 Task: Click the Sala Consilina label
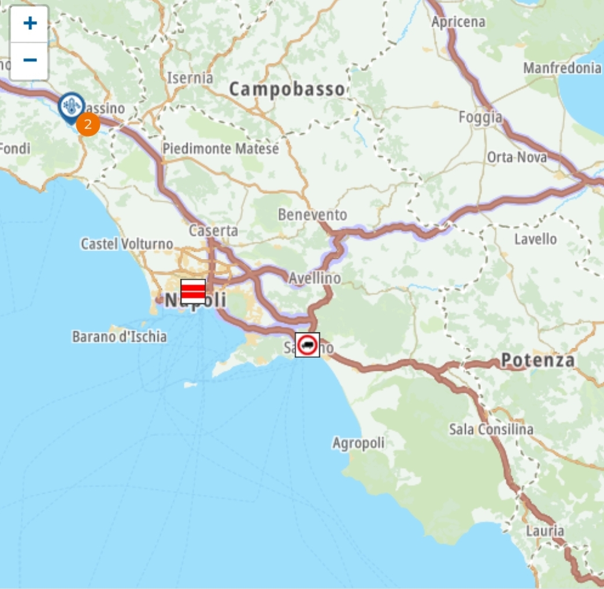(x=491, y=429)
